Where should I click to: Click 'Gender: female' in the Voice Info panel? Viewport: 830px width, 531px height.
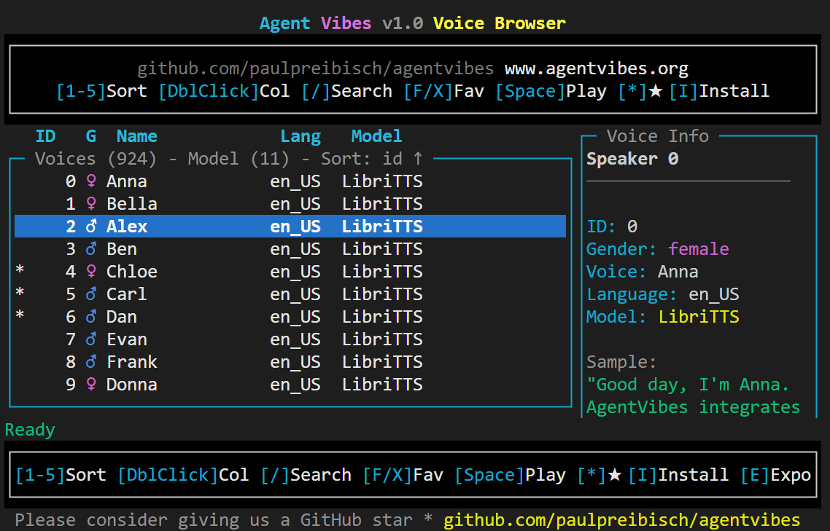tap(657, 249)
